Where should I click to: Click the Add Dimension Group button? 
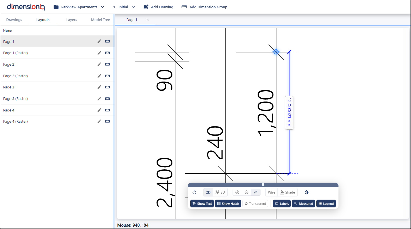[x=204, y=7]
